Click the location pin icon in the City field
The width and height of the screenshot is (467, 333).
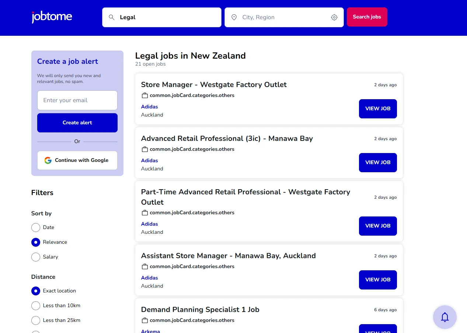click(x=234, y=17)
